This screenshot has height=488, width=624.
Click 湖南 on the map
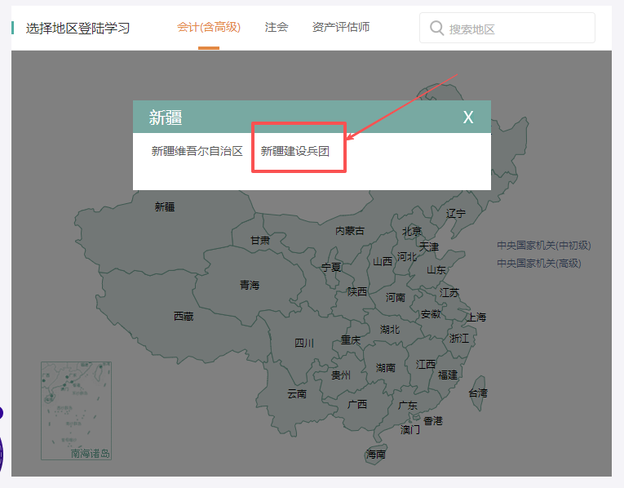(386, 368)
